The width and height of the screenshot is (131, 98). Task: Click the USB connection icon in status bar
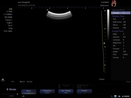pyautogui.click(x=23, y=96)
